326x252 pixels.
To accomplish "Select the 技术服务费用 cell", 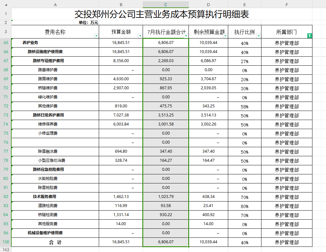I will 55,197.
